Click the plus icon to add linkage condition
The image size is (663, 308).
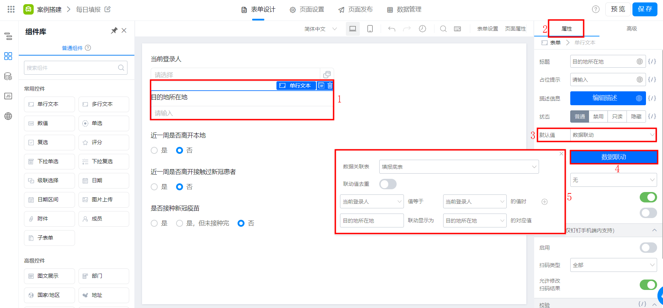pos(545,202)
